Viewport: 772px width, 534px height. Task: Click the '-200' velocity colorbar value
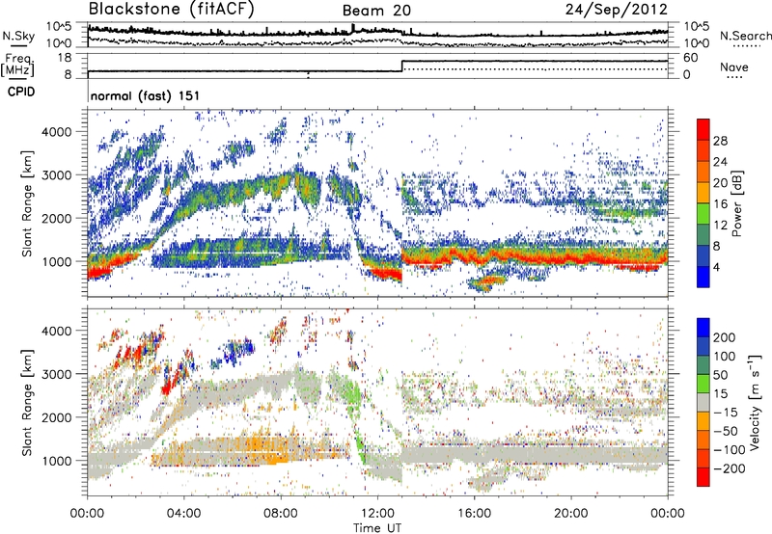coord(728,468)
